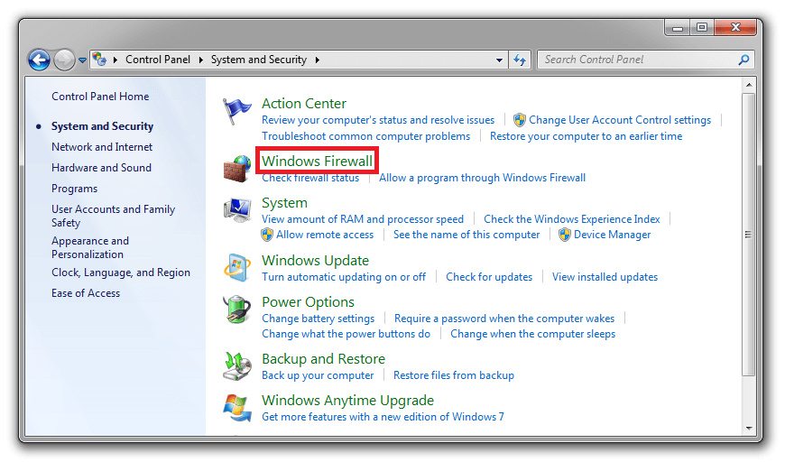Click View installed updates link

[605, 277]
